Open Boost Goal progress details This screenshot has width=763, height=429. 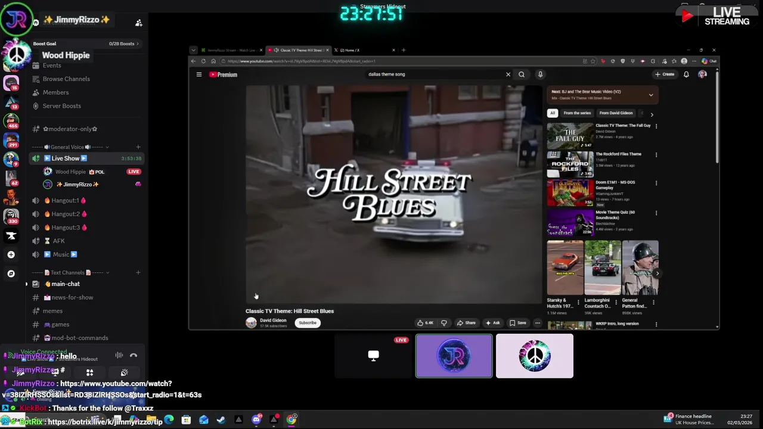(x=86, y=43)
